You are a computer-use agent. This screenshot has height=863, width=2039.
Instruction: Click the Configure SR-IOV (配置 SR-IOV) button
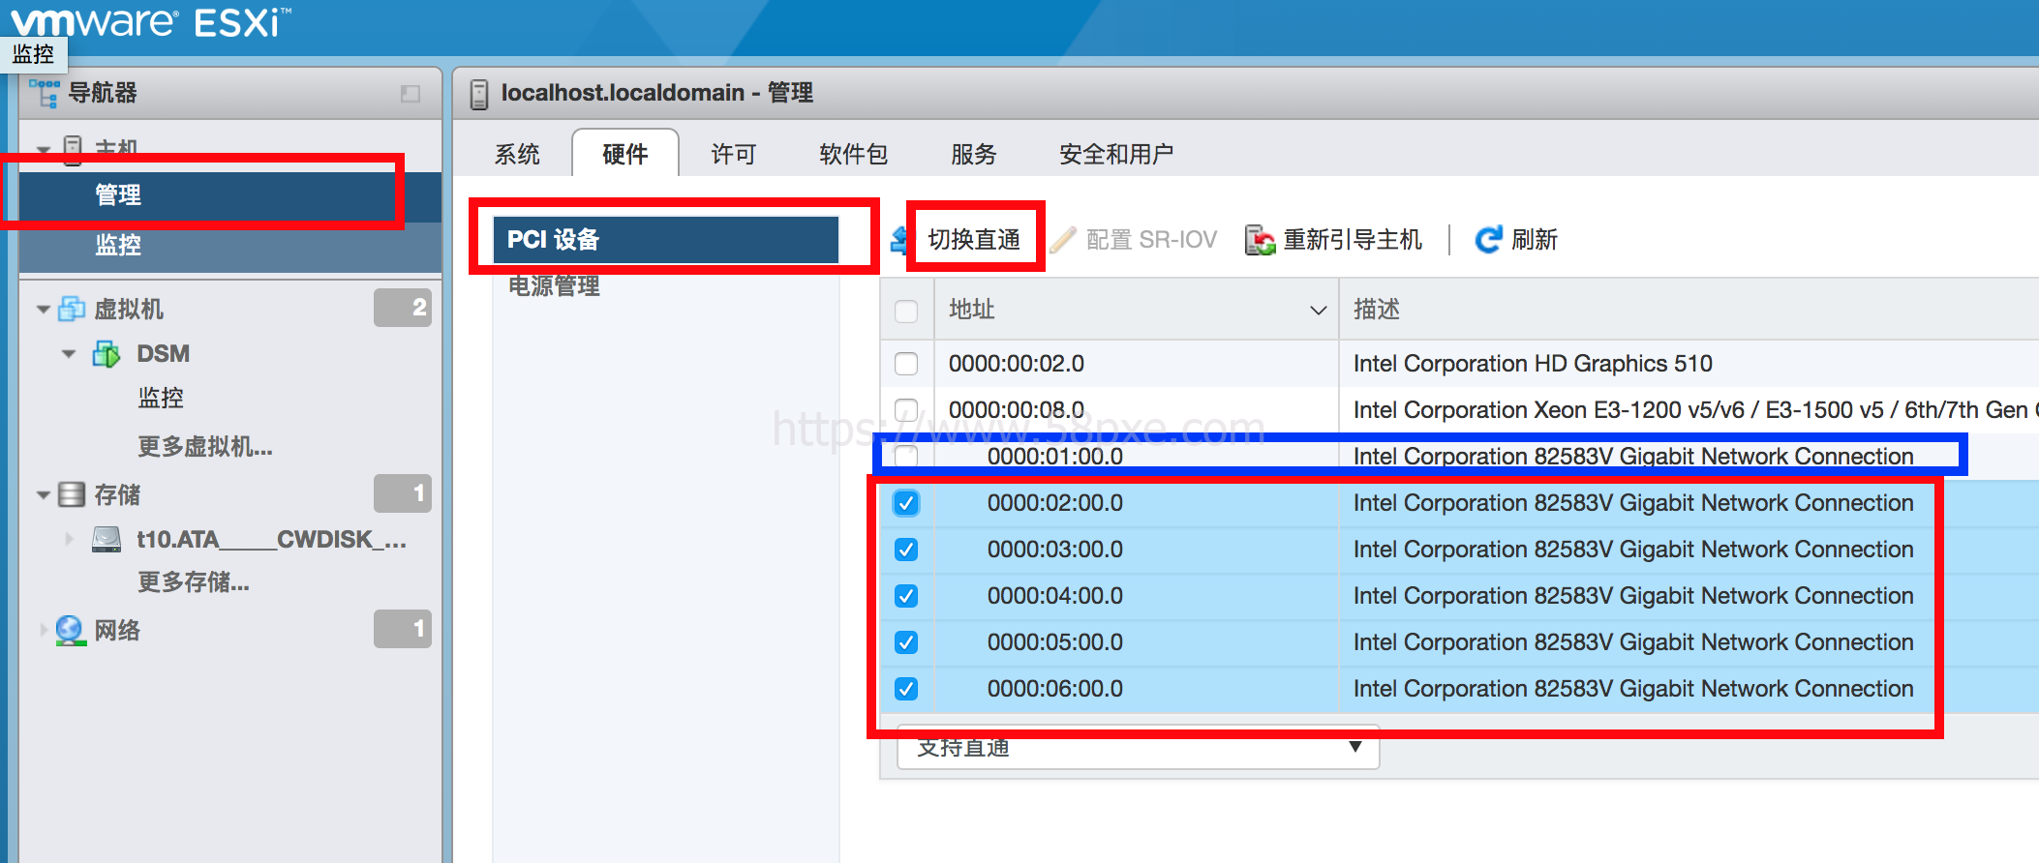tap(1134, 239)
